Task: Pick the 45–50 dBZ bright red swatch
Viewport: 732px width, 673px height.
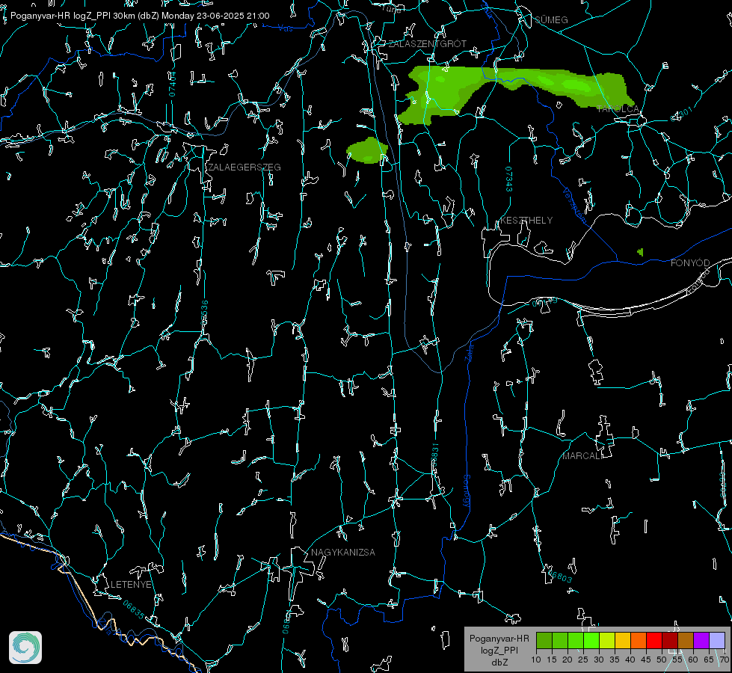Action: [654, 640]
